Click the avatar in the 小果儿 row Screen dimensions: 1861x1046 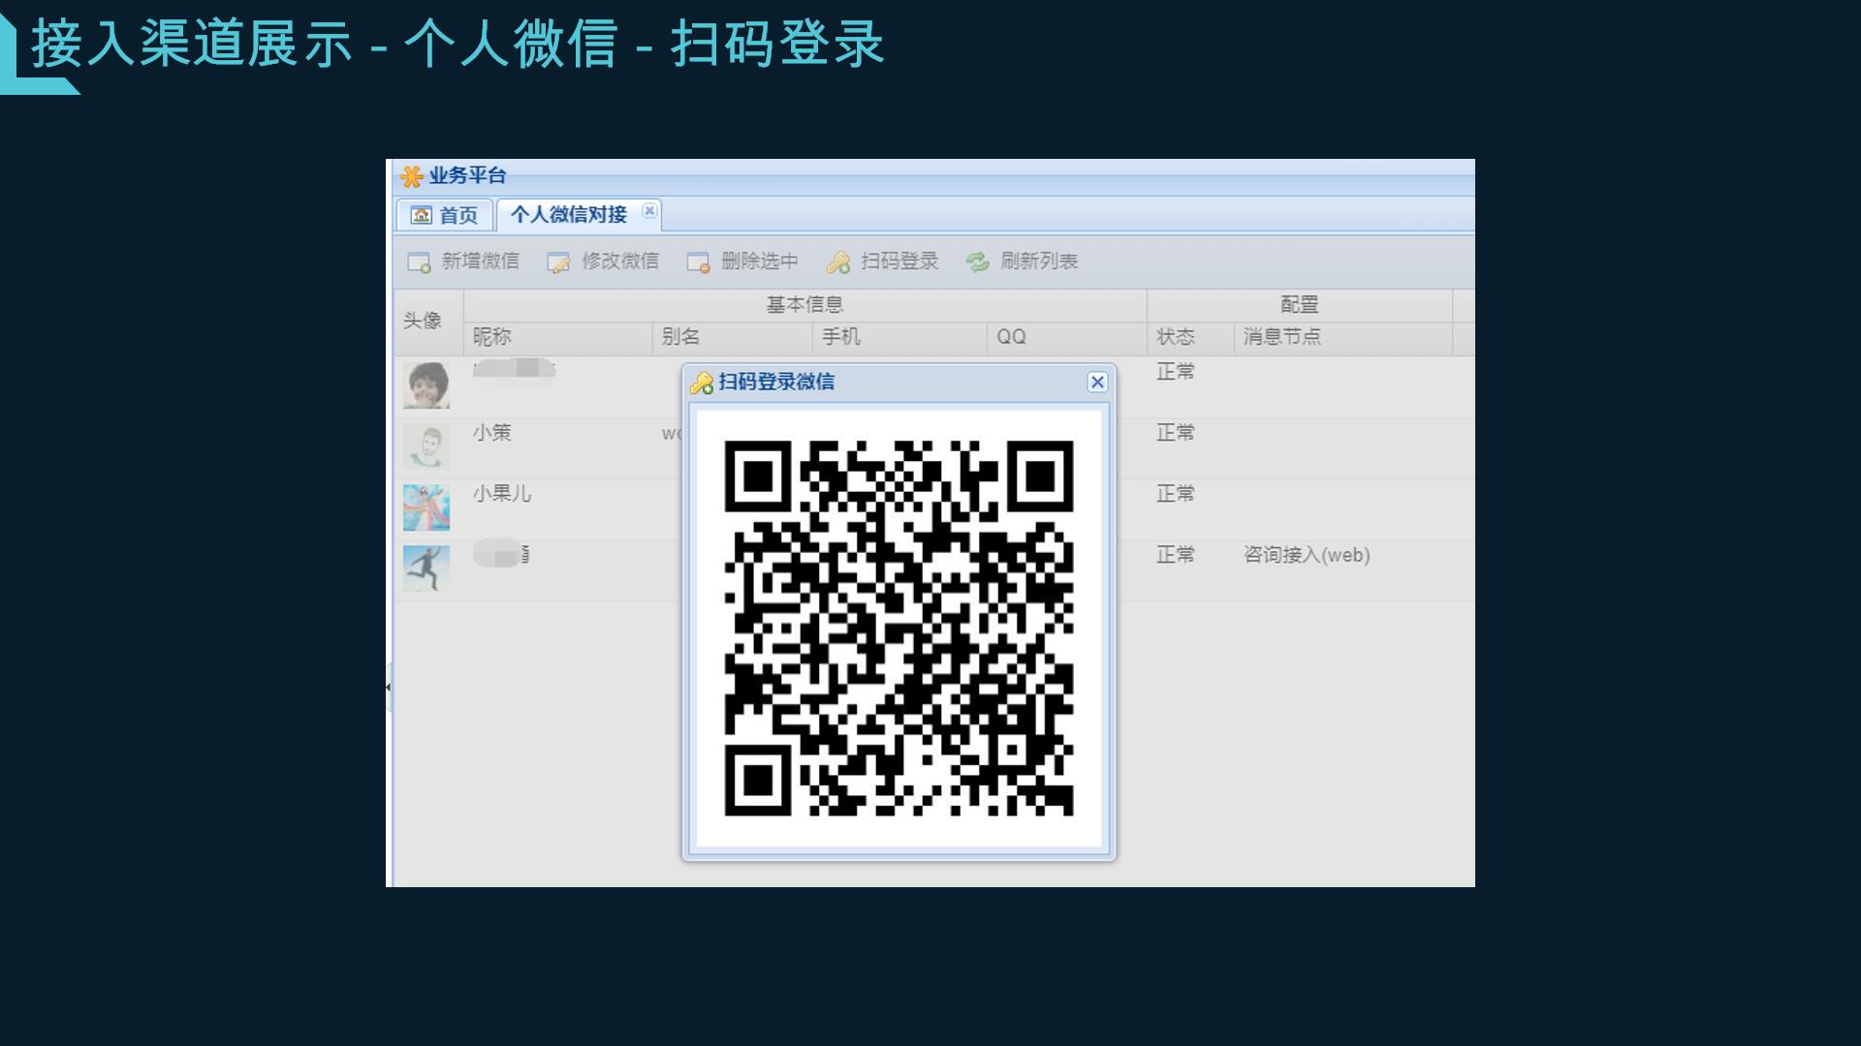coord(426,508)
